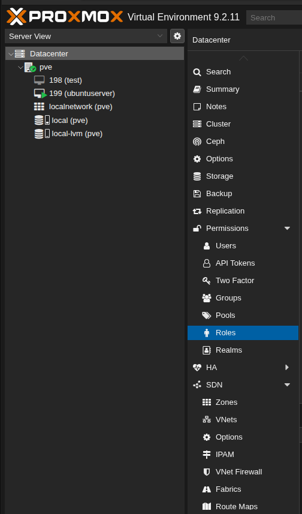This screenshot has width=302, height=514.
Task: Click the stopped VM monitor icon for 198
Action: click(40, 80)
